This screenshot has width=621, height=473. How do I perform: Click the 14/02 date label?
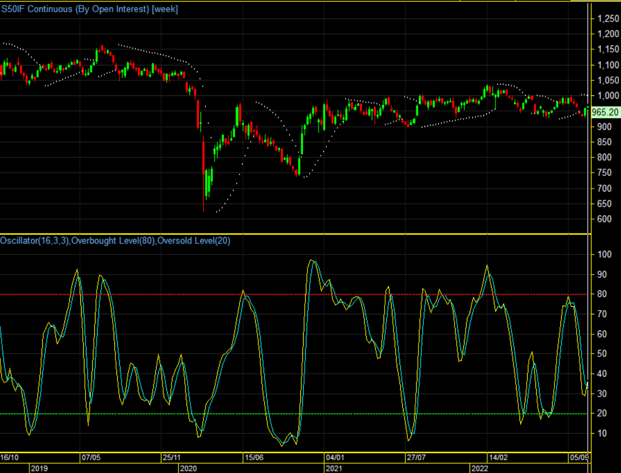tap(498, 457)
